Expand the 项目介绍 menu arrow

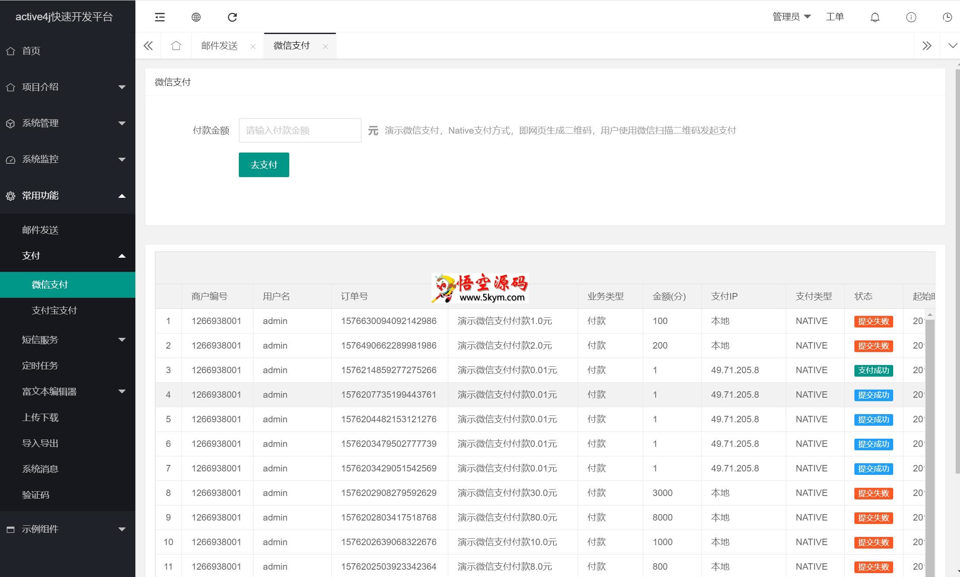tap(122, 87)
